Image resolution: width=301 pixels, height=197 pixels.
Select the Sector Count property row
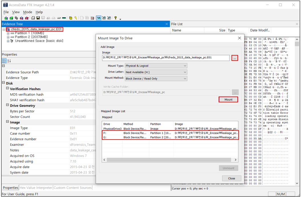(51, 117)
